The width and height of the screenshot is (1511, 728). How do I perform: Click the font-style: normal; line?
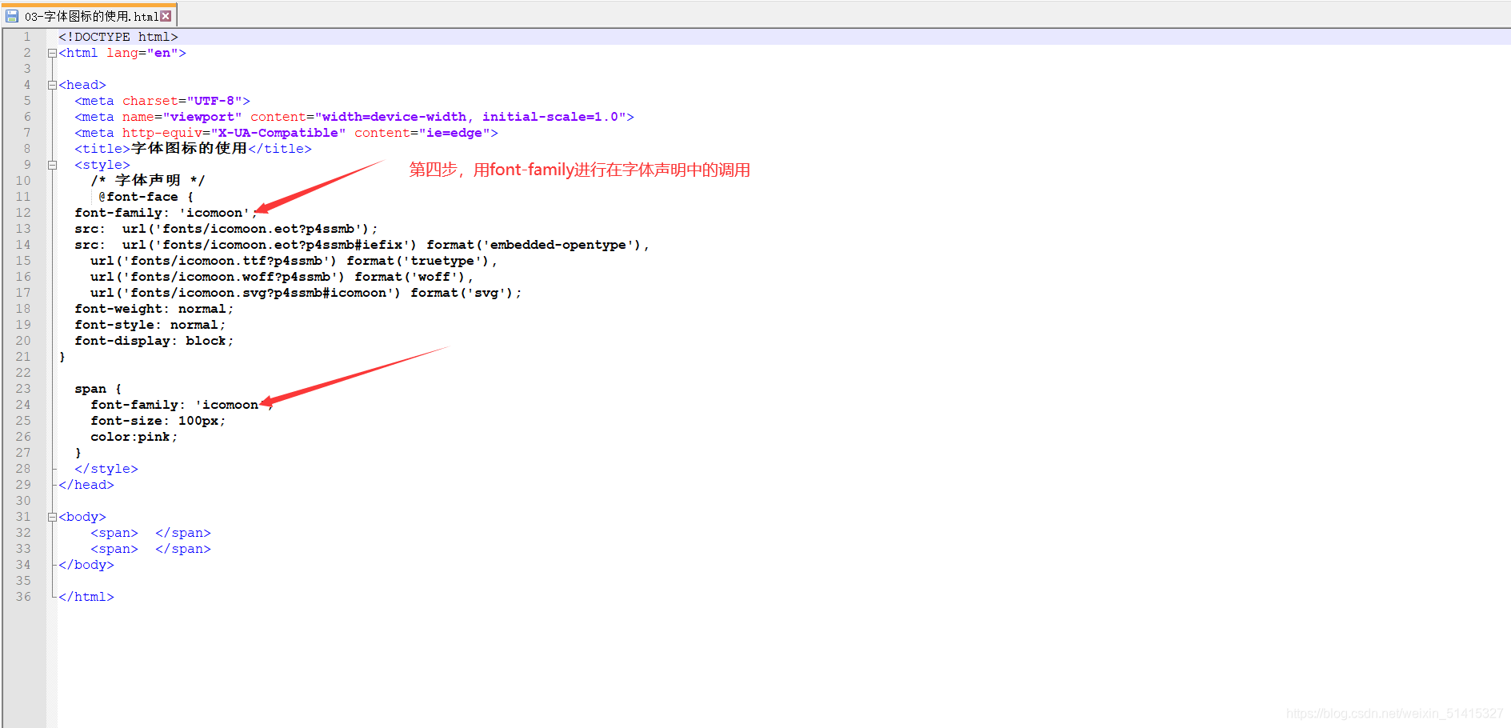click(150, 325)
